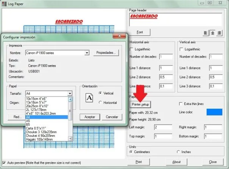Enable Logarithmic for the Horizontal axis
Screen dimensions: 229x169
(x=131, y=49)
